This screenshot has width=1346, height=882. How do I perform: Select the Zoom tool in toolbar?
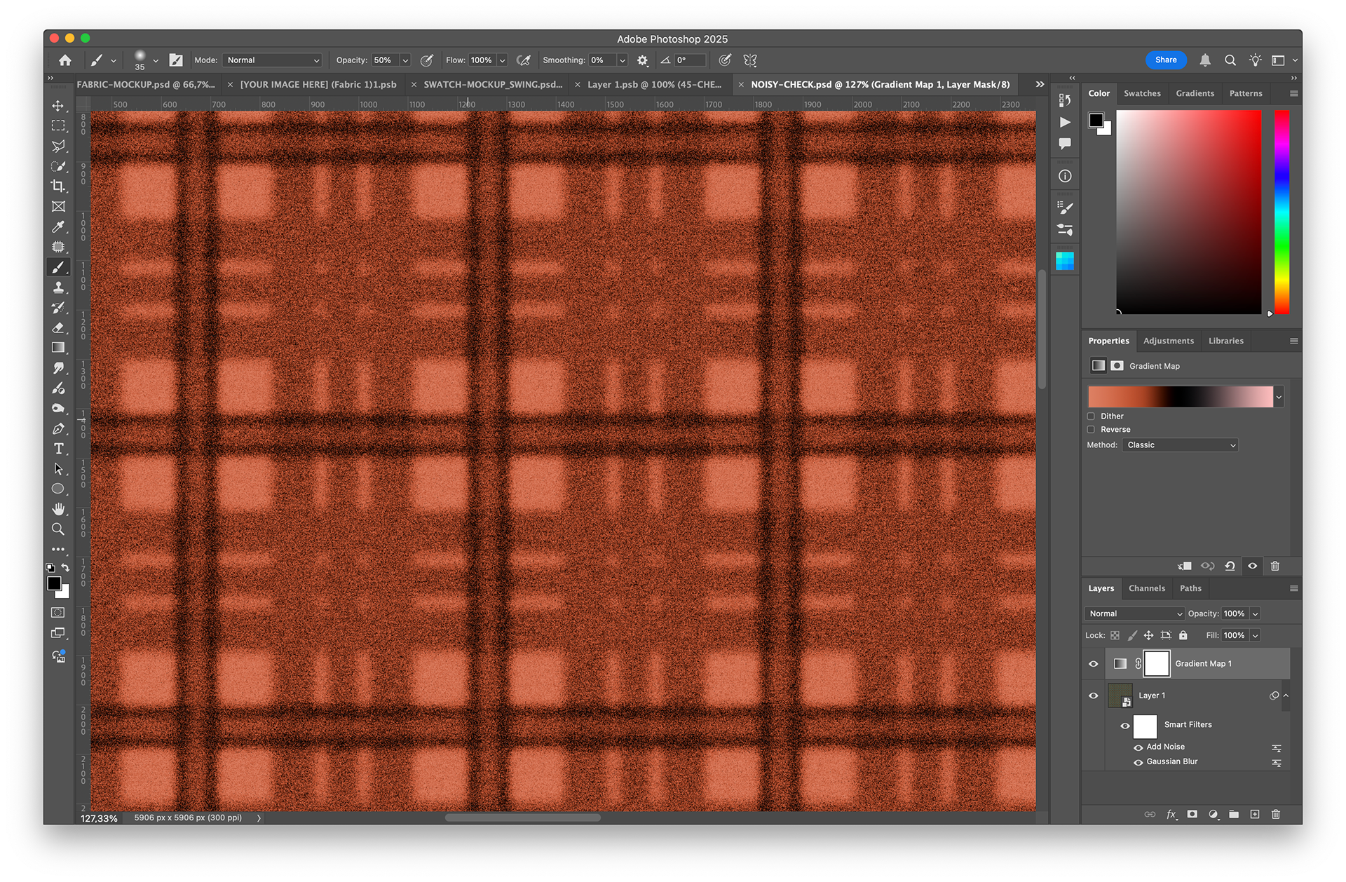(58, 529)
